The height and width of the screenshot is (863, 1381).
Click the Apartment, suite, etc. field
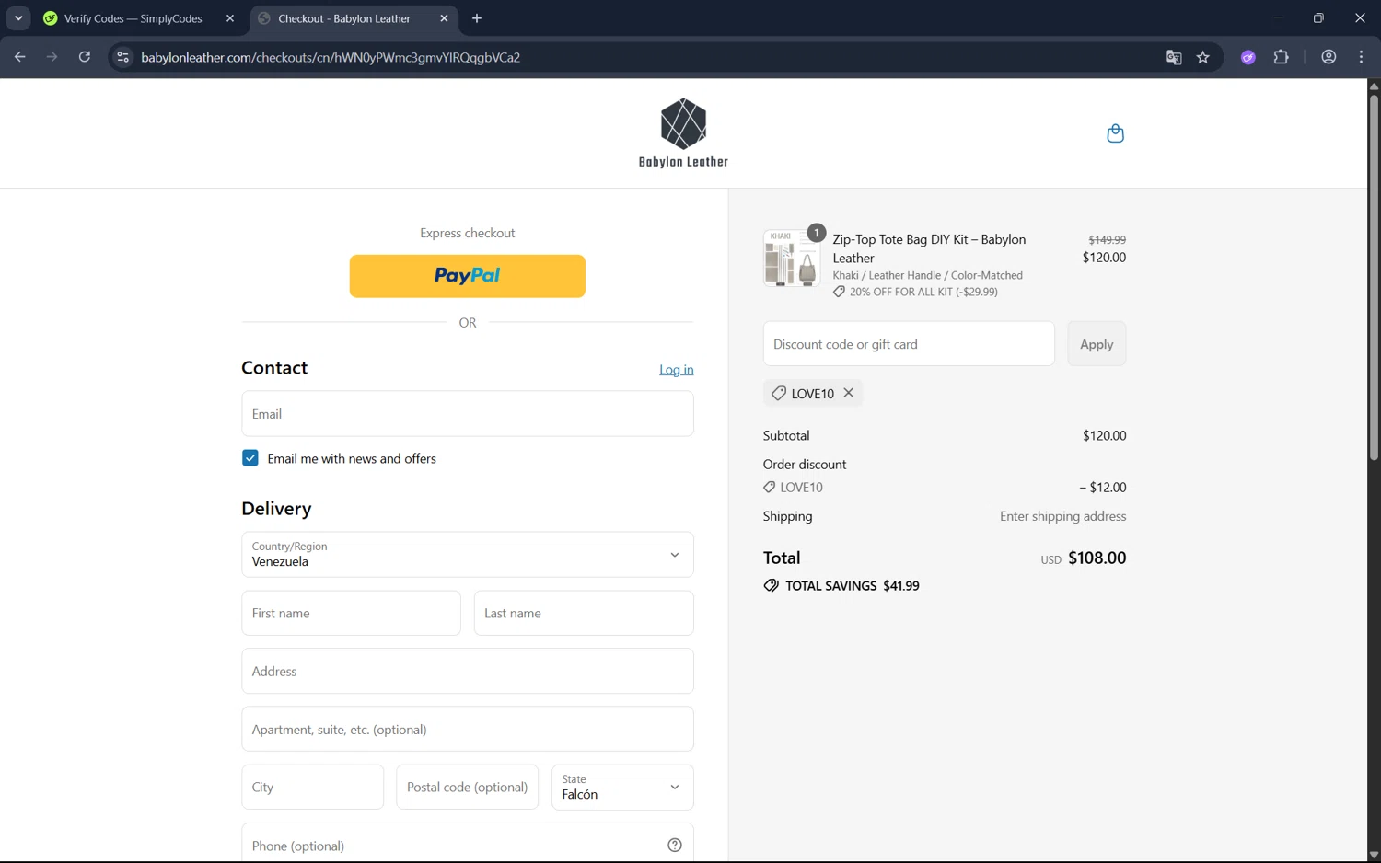[x=468, y=729]
